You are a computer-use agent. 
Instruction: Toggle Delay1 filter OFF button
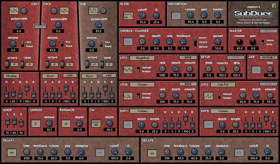coord(100,153)
